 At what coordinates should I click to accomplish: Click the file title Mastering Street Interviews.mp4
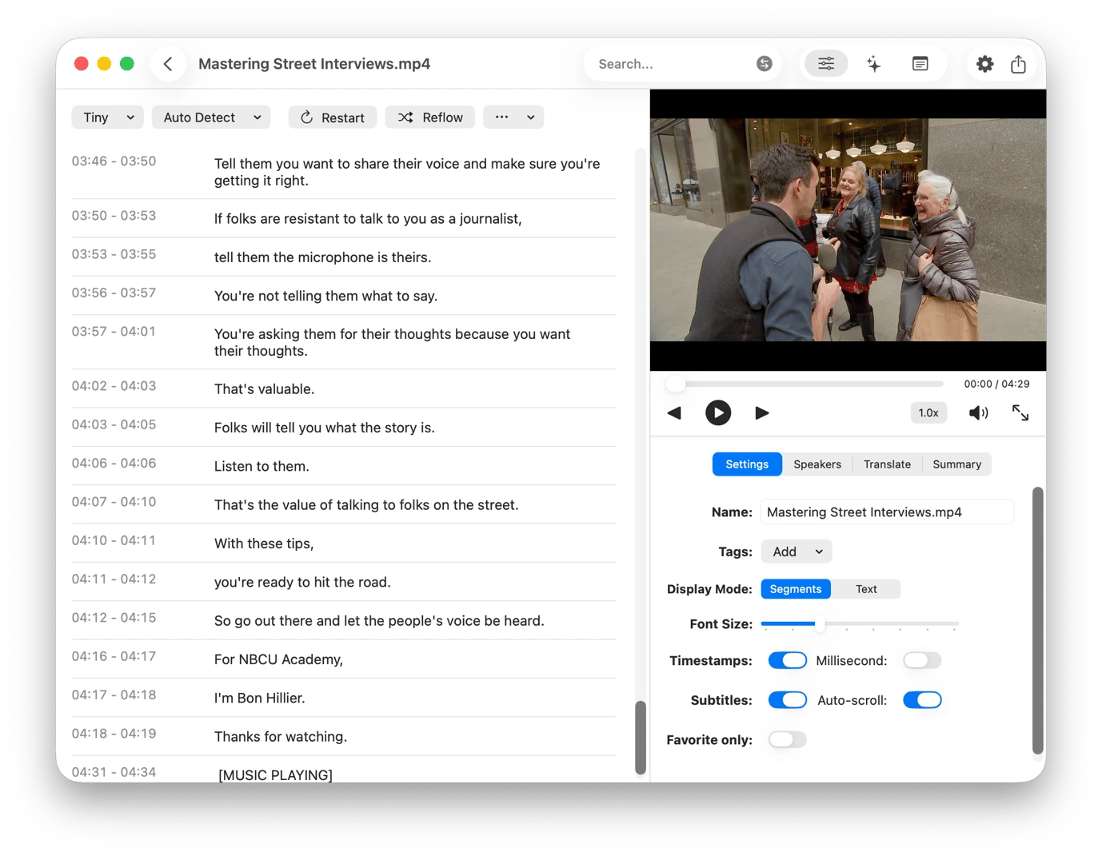314,64
